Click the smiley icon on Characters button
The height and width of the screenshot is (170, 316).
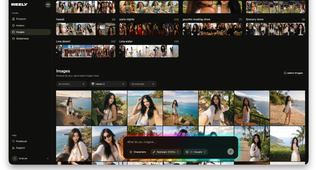click(x=131, y=152)
